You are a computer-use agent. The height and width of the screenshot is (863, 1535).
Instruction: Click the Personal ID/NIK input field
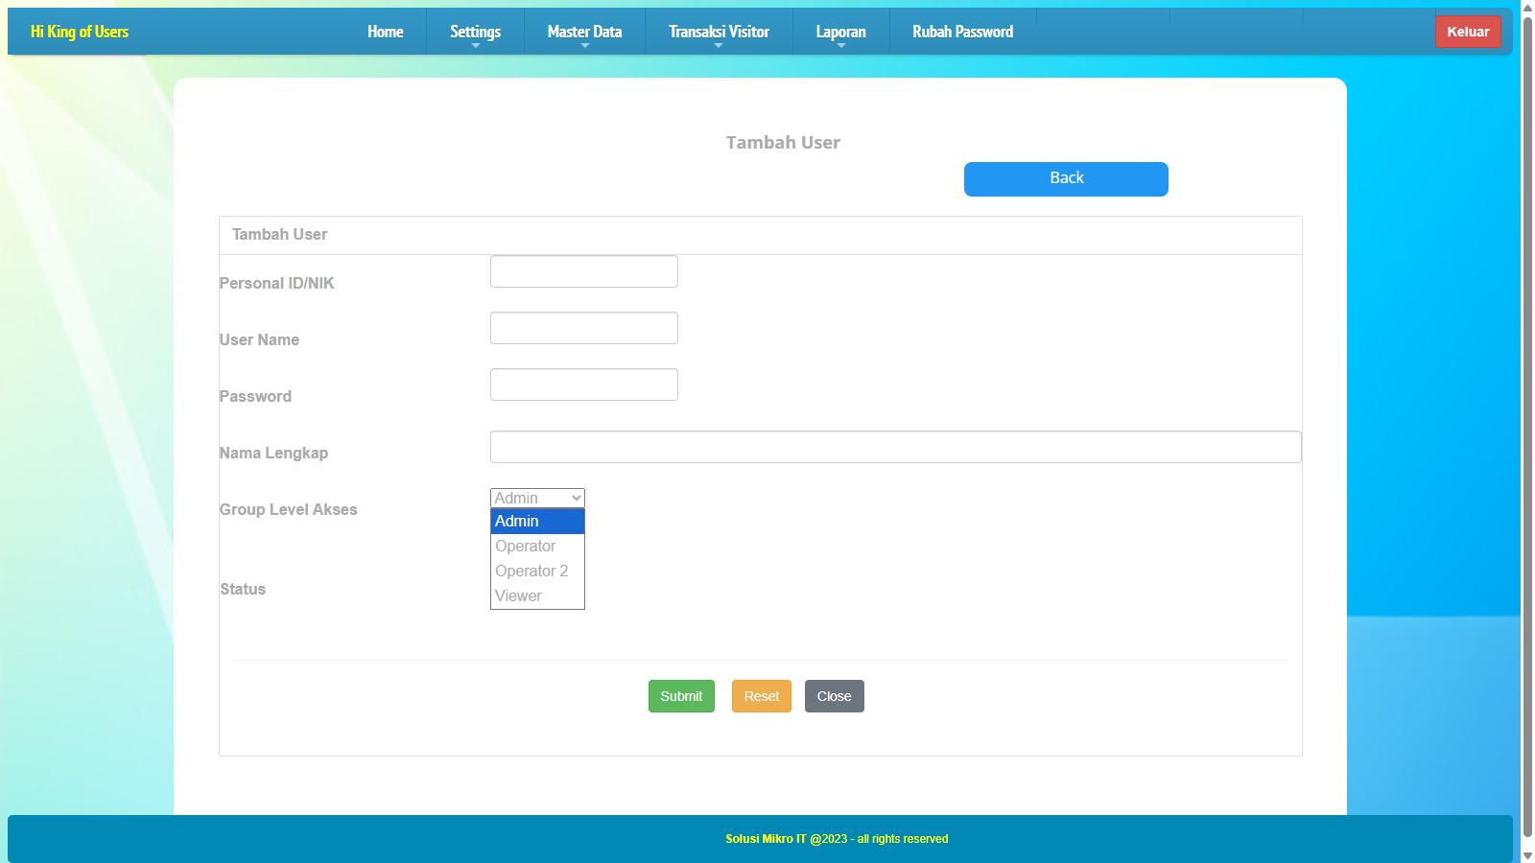[583, 271]
